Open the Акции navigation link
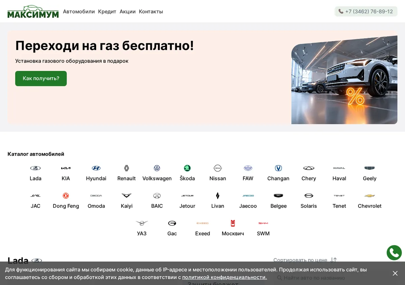 (x=128, y=11)
